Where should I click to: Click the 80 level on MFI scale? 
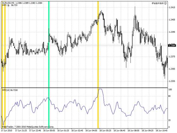tap(170, 96)
